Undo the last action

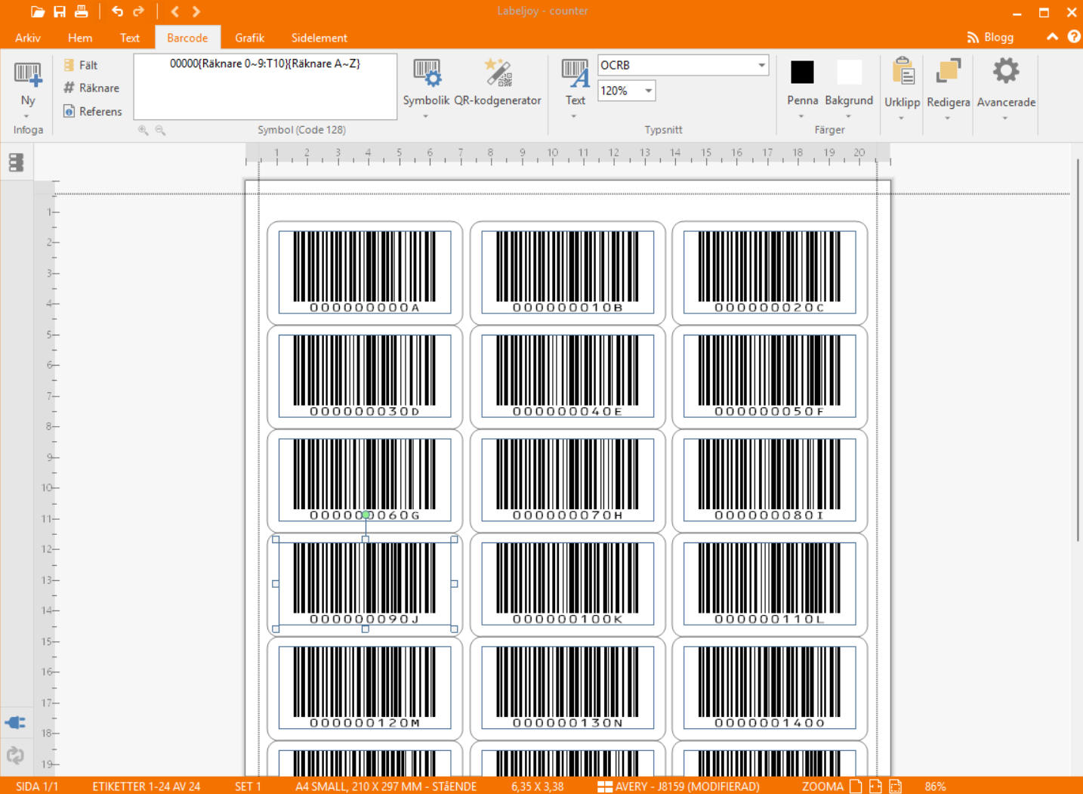(x=117, y=11)
